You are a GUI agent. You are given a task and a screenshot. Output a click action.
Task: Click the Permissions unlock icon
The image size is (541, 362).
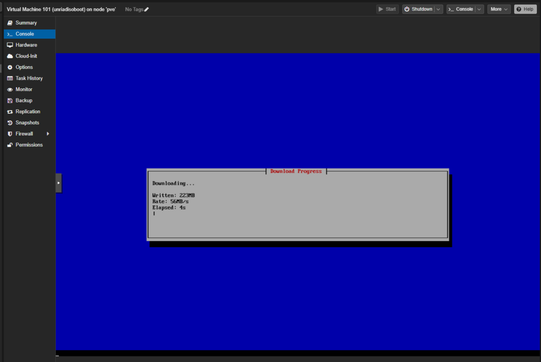pyautogui.click(x=10, y=145)
